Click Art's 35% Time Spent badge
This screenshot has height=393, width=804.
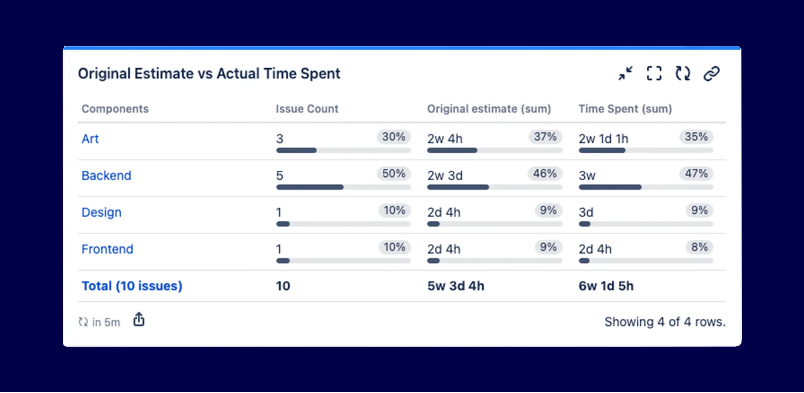(x=696, y=137)
